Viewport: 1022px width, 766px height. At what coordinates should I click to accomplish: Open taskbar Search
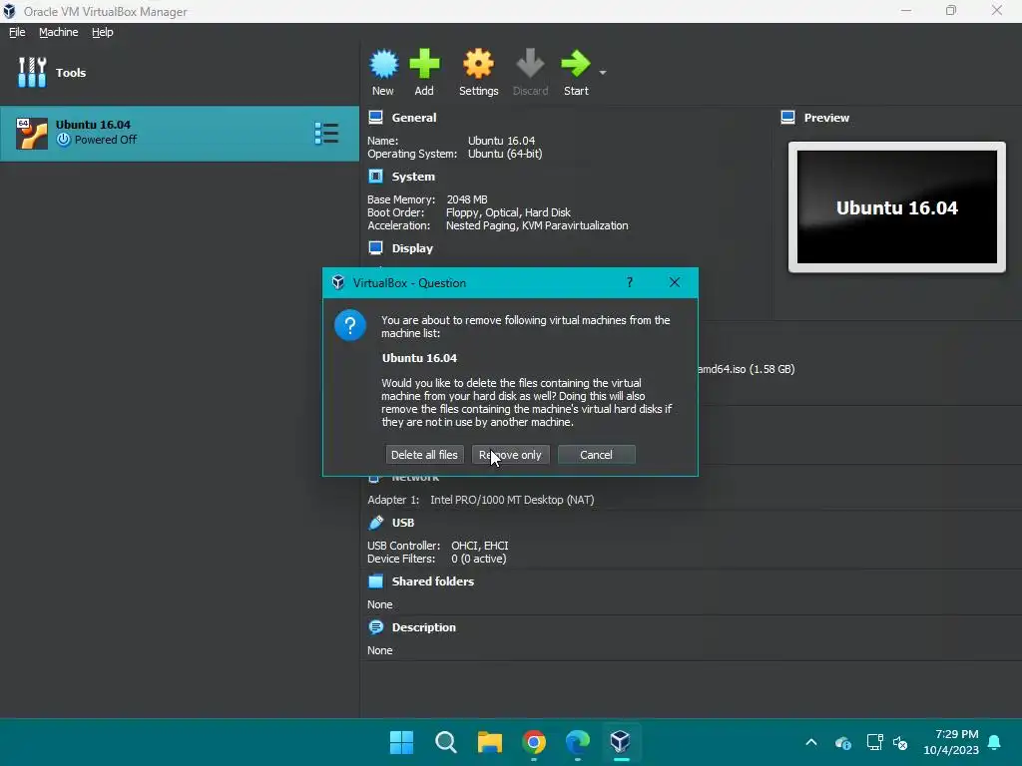coord(446,742)
